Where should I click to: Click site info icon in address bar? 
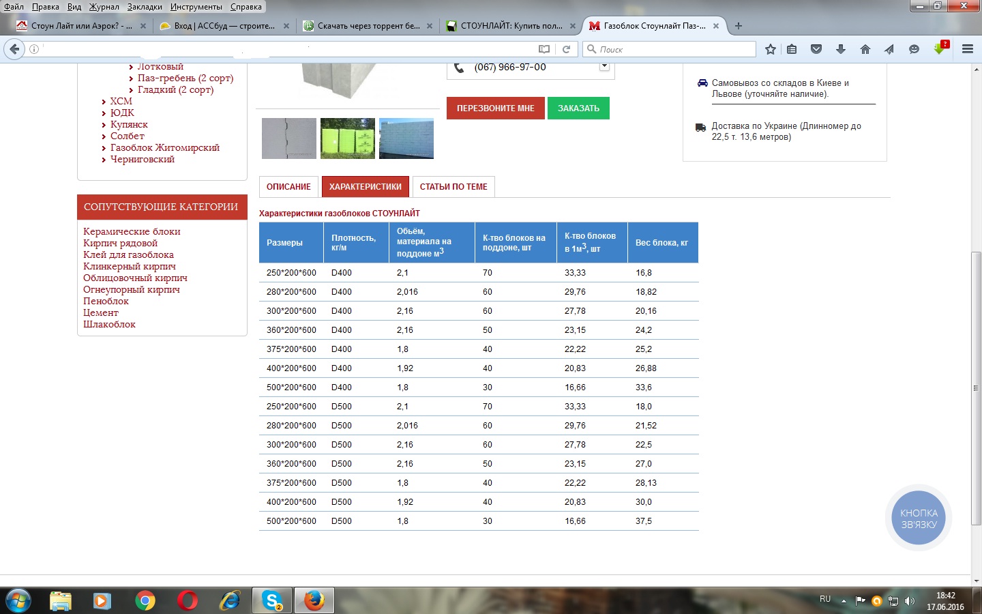[35, 49]
